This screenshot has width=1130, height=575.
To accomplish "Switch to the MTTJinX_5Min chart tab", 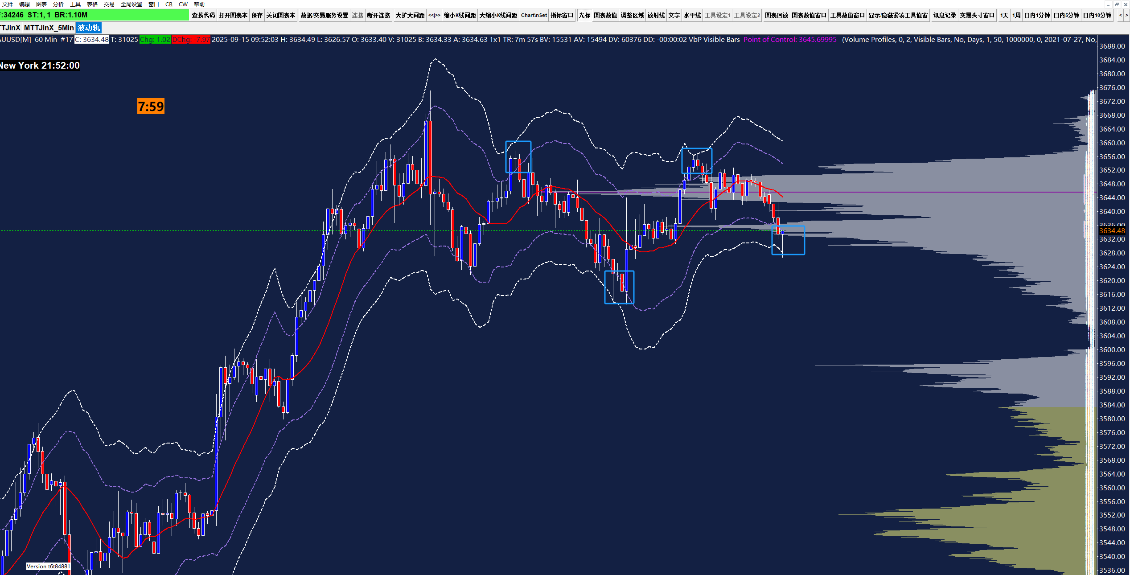I will [x=49, y=28].
